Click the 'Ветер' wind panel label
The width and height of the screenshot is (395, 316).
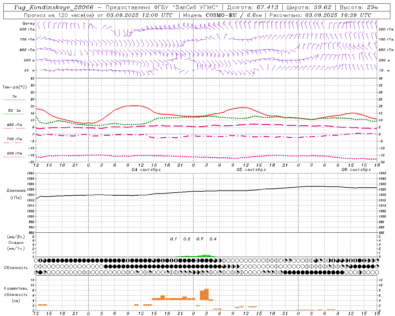pyautogui.click(x=28, y=23)
